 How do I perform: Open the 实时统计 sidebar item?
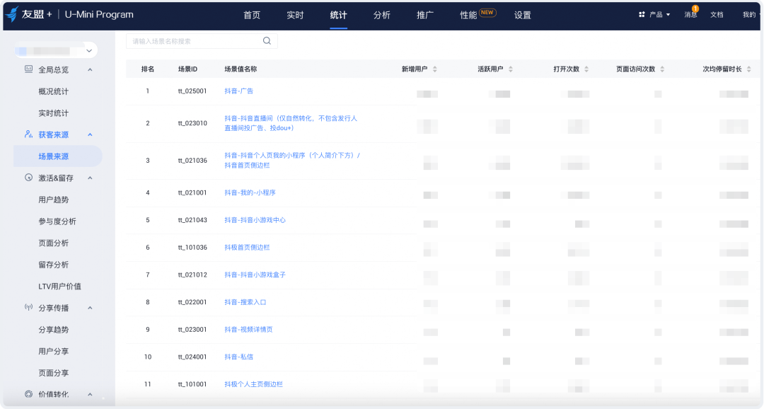coord(54,113)
